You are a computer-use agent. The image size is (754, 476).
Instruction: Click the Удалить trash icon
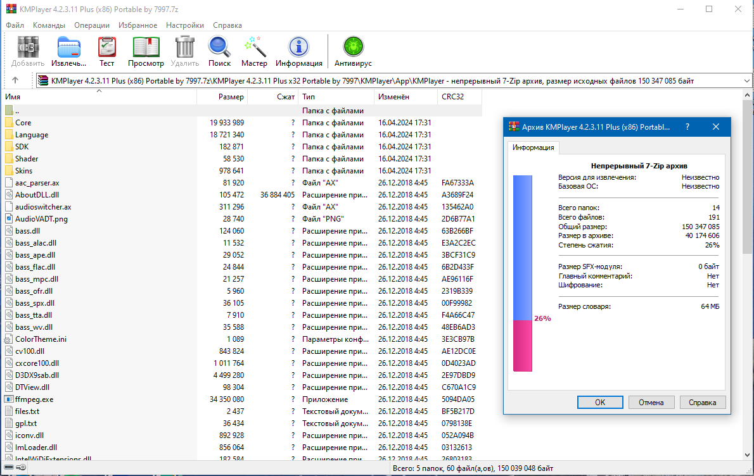pos(184,47)
